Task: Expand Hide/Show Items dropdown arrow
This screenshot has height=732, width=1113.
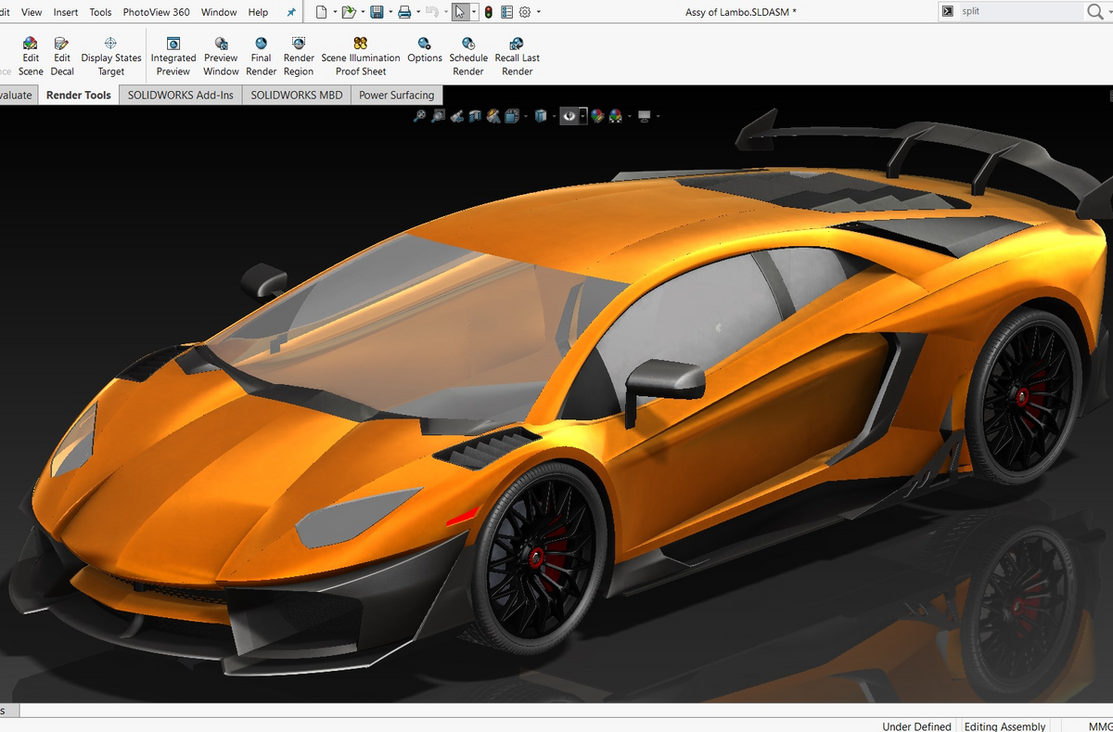Action: pos(582,116)
